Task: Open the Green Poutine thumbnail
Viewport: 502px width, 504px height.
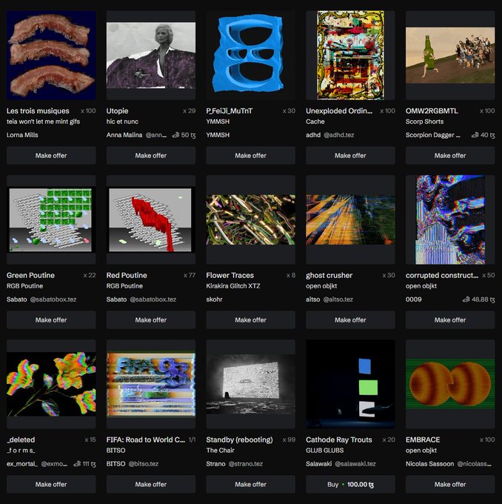Action: click(51, 219)
